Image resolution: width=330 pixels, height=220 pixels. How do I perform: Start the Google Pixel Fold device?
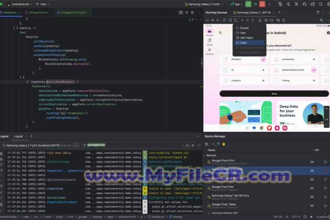[x=325, y=188]
